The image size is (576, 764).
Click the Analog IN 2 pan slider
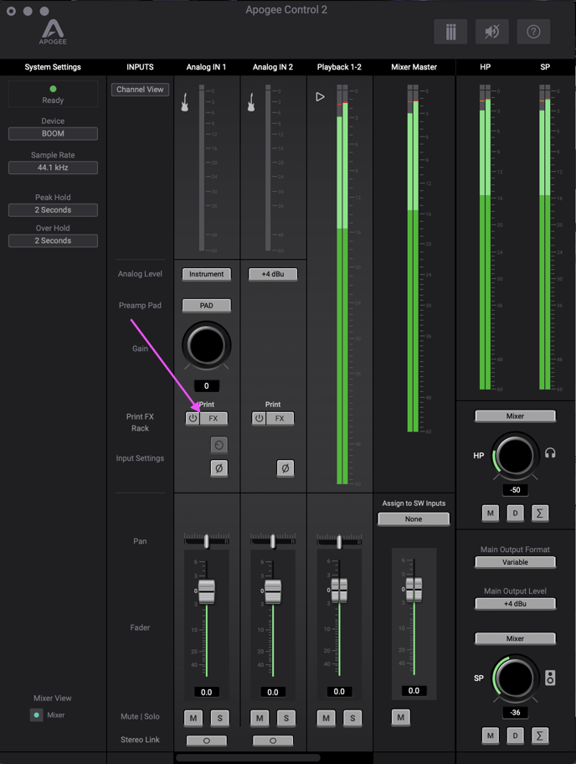coord(273,541)
